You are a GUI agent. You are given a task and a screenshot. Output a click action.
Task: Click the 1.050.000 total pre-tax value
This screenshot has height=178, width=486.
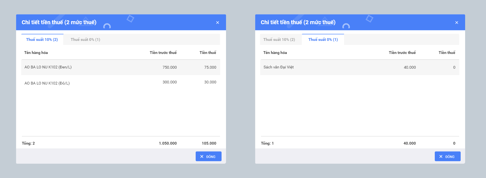pyautogui.click(x=168, y=143)
